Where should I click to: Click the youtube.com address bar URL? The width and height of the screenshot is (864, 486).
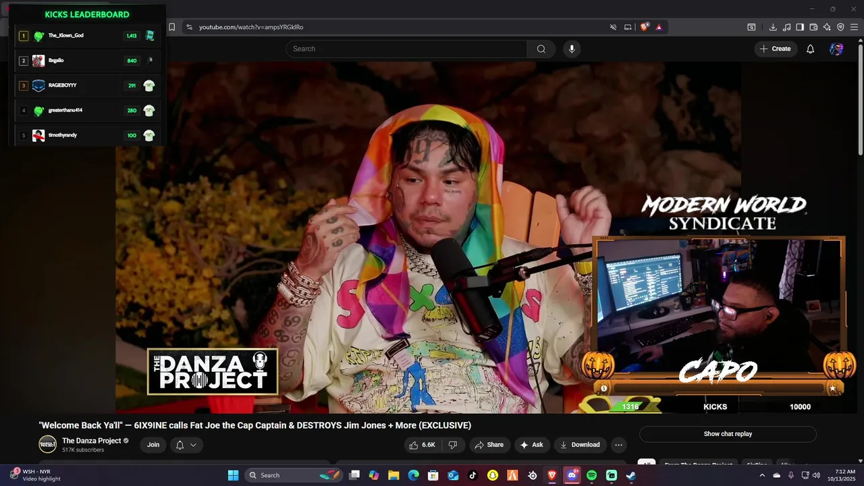251,27
